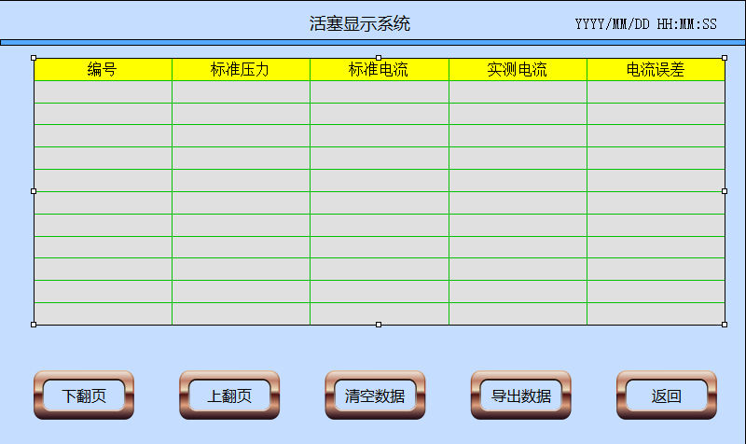Viewport: 746px width, 444px height.
Task: Click the 下翻页 (page down) button
Action: (84, 395)
